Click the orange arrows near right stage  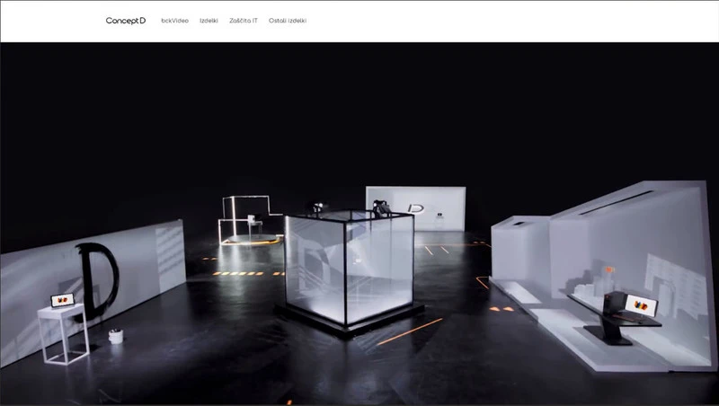tap(502, 308)
